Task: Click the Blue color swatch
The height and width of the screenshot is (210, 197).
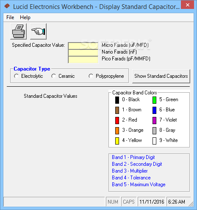Action: [x=154, y=110]
